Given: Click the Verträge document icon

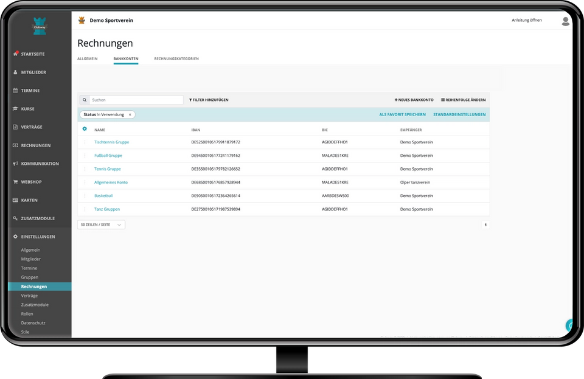Looking at the screenshot, I should point(15,127).
